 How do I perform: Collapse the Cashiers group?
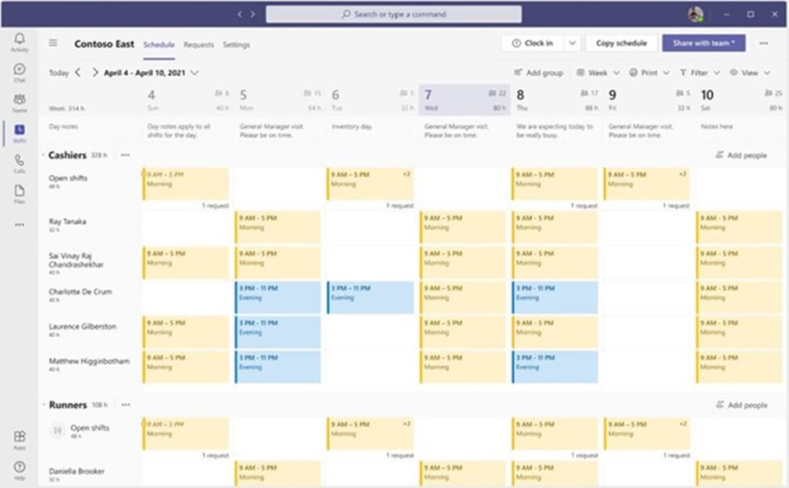[x=44, y=155]
